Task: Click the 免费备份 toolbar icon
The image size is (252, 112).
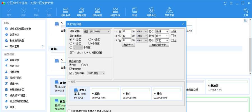Action: point(151,12)
